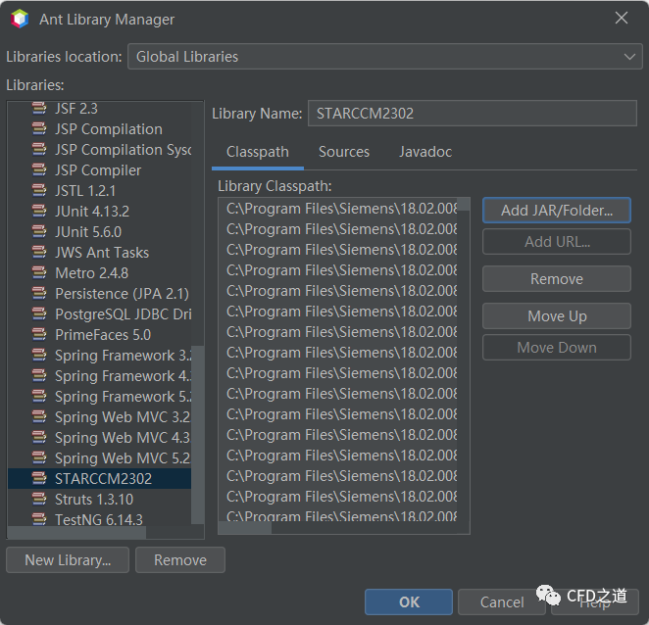Click the Library Name text field
This screenshot has width=649, height=625.
click(x=472, y=113)
